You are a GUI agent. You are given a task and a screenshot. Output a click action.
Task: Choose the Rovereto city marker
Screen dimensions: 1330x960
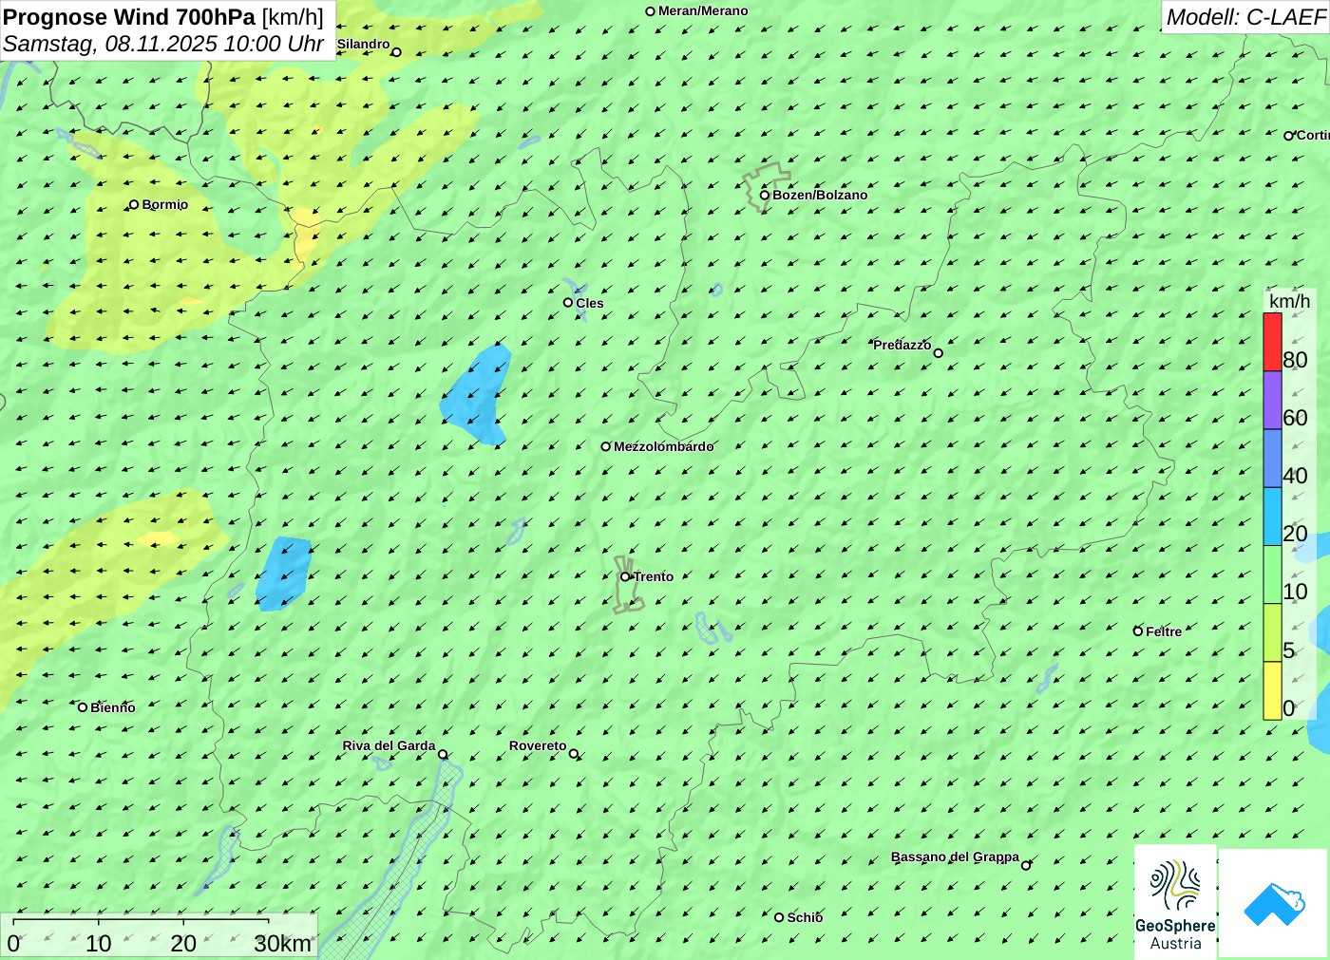[x=574, y=754]
